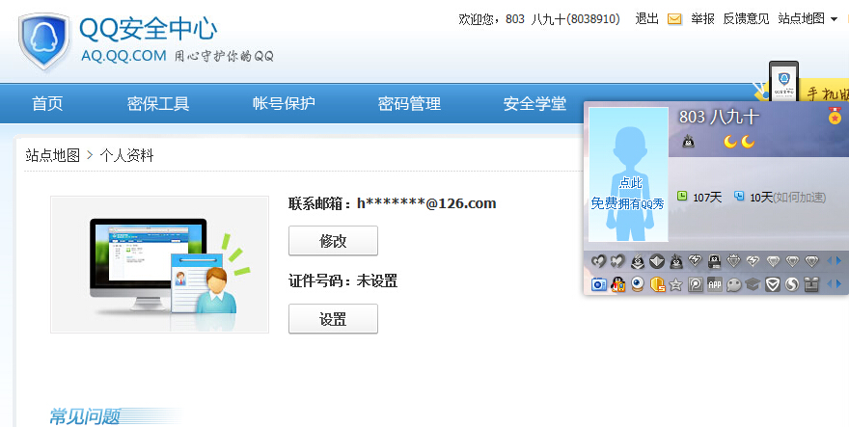Click the 修改 button for contact email
Image resolution: width=849 pixels, height=427 pixels.
click(333, 241)
